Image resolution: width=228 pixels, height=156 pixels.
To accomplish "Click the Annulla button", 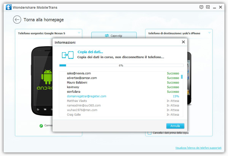I will [x=175, y=126].
